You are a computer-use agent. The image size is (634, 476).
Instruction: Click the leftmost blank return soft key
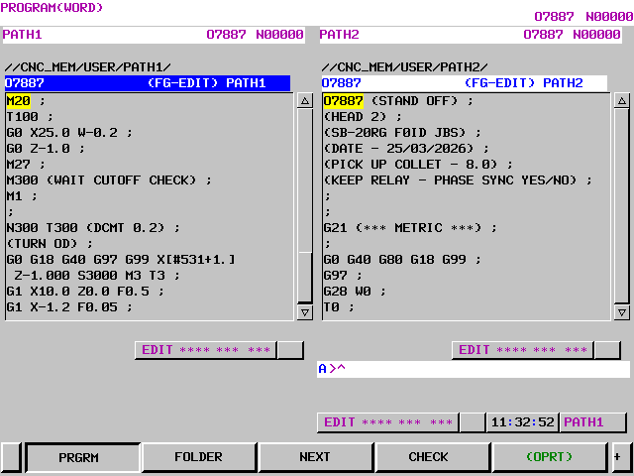pyautogui.click(x=12, y=457)
